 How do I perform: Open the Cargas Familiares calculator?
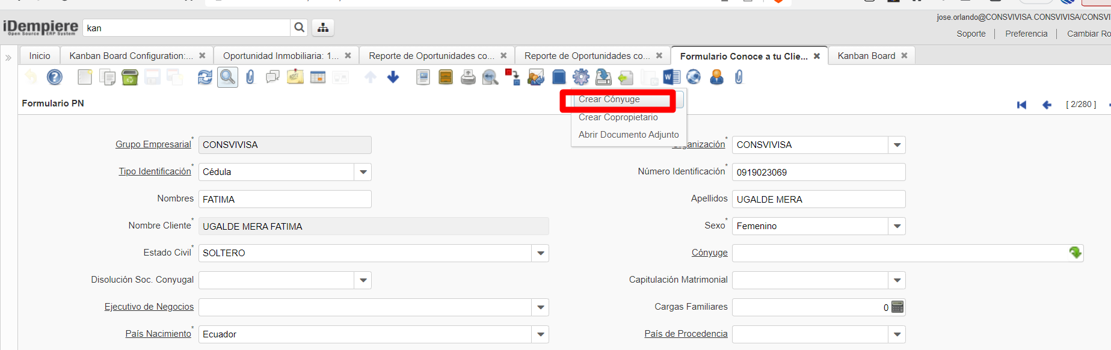point(897,307)
